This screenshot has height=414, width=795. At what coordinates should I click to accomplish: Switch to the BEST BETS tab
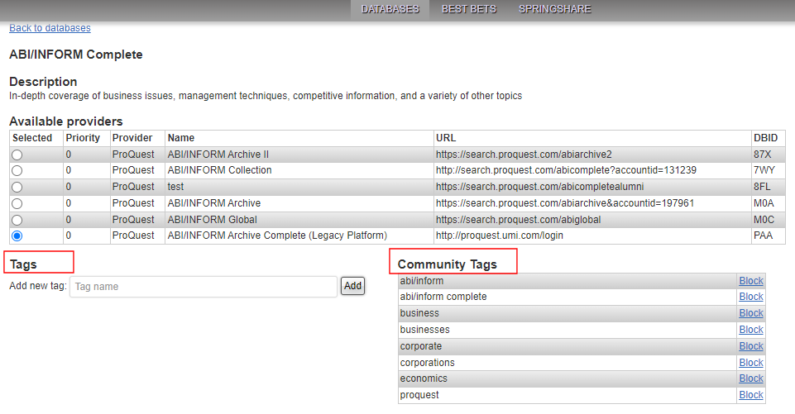pos(468,9)
